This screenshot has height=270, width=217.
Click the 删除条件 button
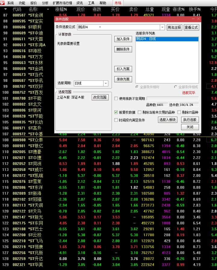tap(123, 49)
